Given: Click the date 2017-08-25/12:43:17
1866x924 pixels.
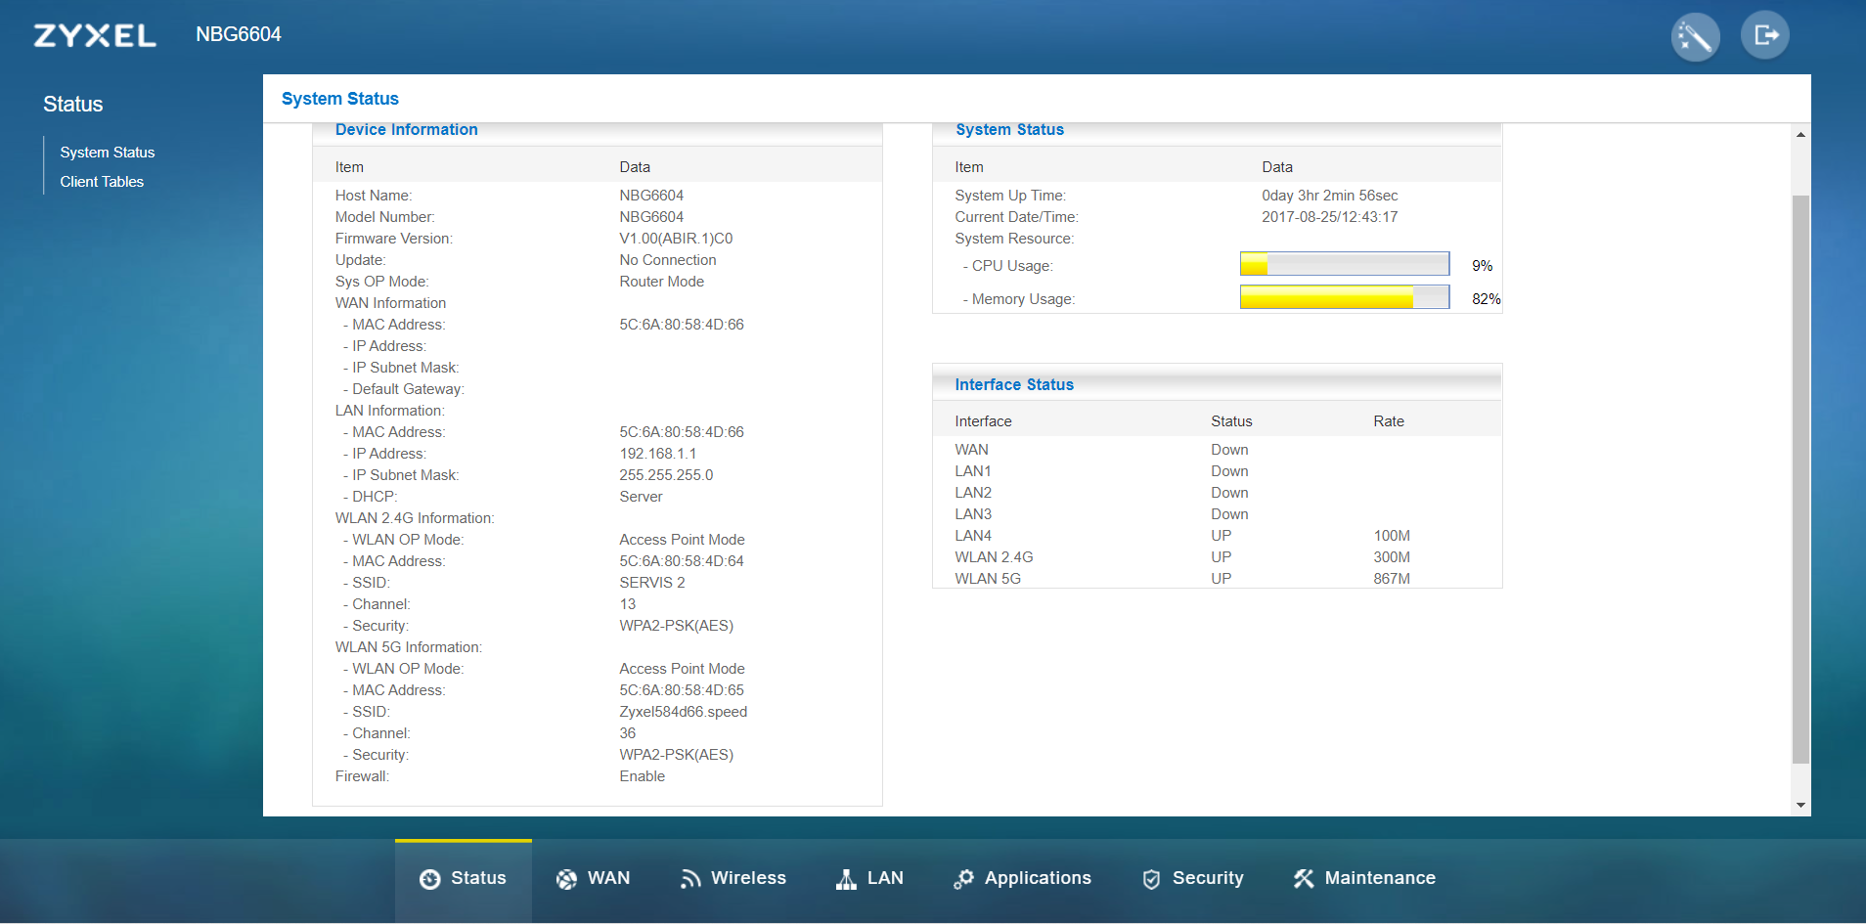Looking at the screenshot, I should [x=1330, y=217].
